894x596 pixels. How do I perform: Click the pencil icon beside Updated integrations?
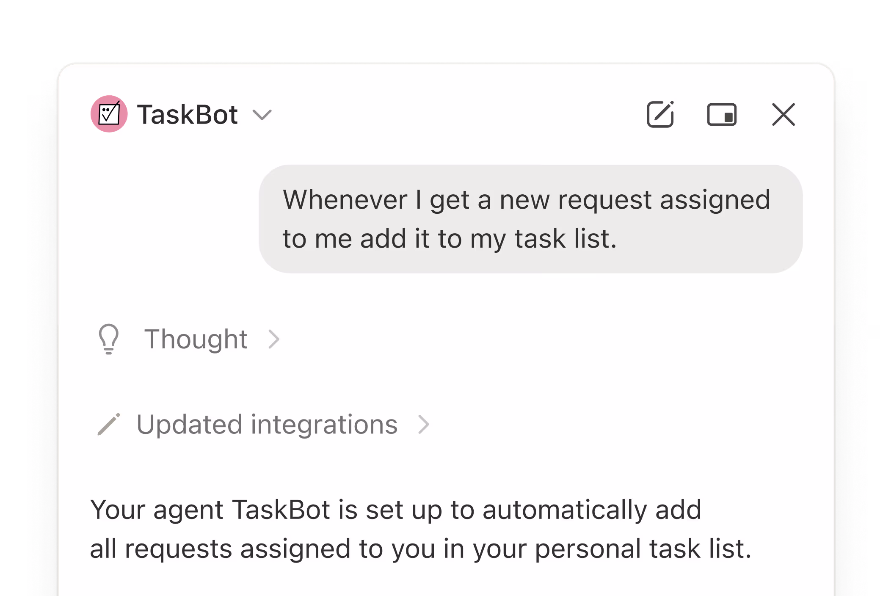click(x=109, y=425)
